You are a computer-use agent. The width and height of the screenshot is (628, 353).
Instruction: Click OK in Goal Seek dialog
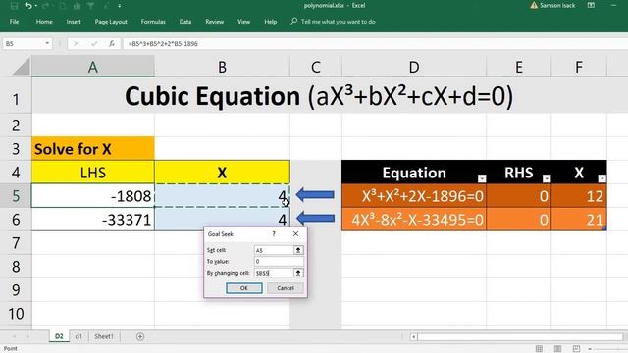pyautogui.click(x=244, y=288)
